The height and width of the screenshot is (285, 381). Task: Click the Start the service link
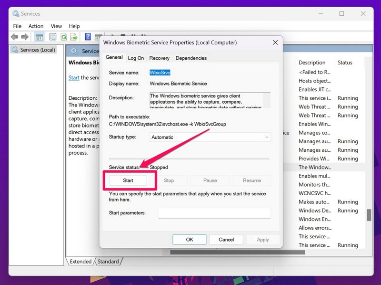73,77
